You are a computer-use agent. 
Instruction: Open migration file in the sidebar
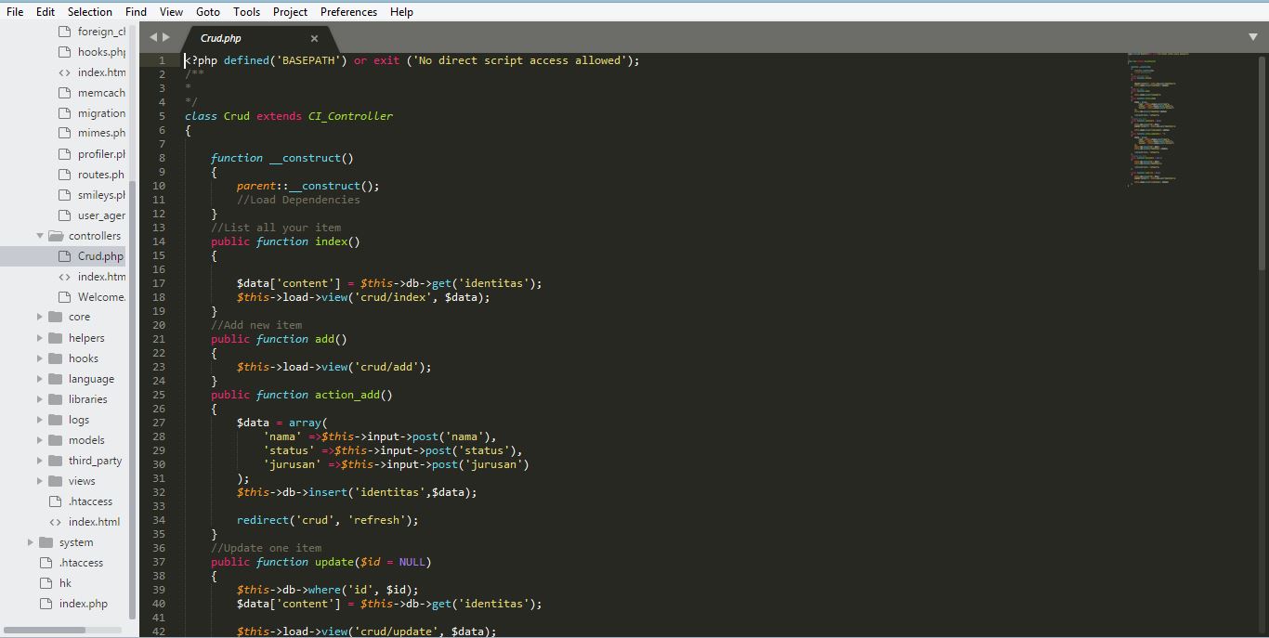(x=101, y=113)
